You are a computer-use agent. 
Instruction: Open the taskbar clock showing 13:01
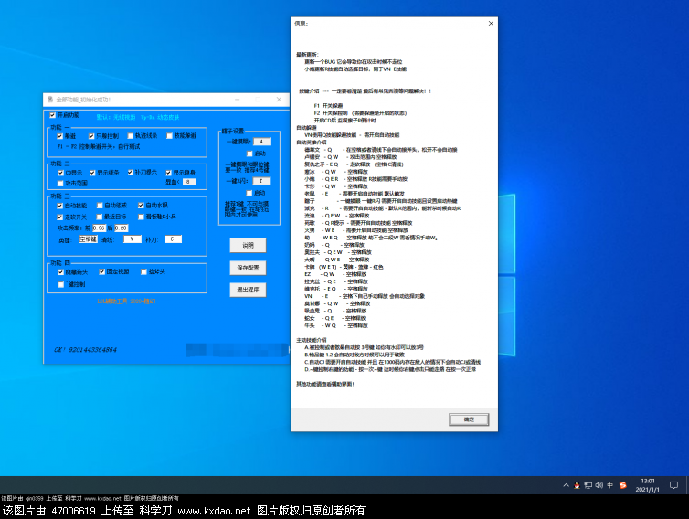pos(648,485)
